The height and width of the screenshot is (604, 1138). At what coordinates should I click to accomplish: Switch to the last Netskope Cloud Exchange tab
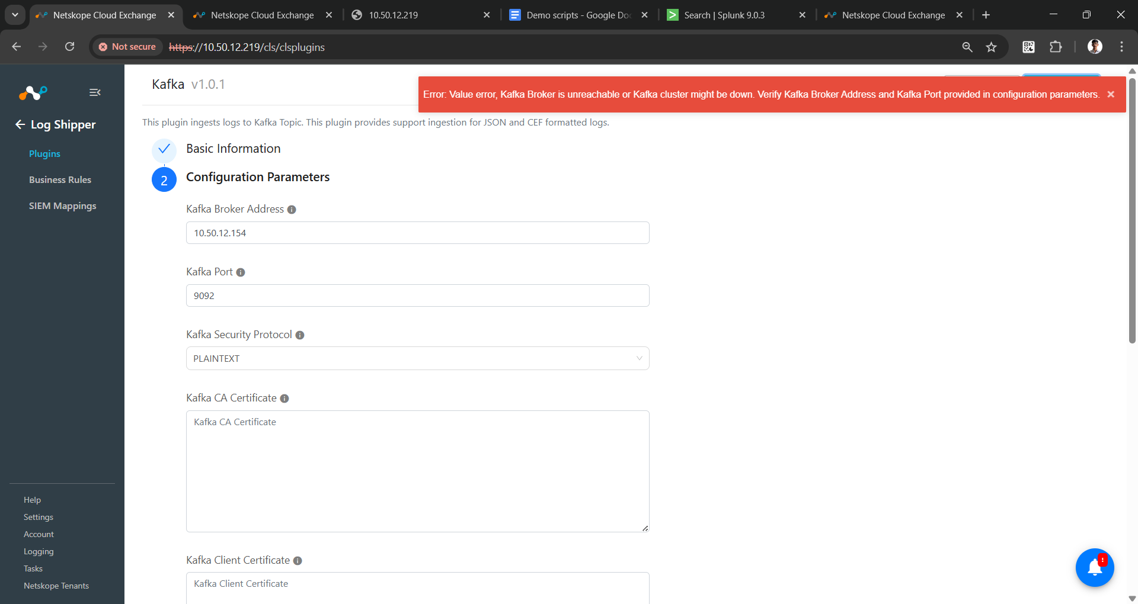(x=894, y=15)
